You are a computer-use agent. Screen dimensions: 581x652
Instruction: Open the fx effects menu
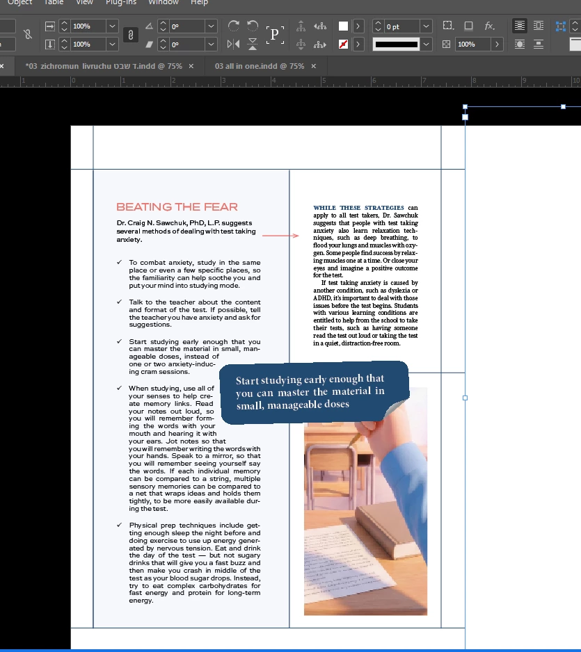489,26
